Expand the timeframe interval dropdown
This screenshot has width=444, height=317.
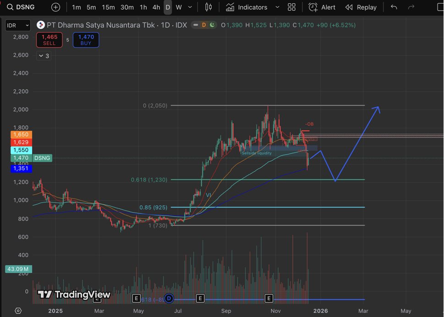pos(190,7)
